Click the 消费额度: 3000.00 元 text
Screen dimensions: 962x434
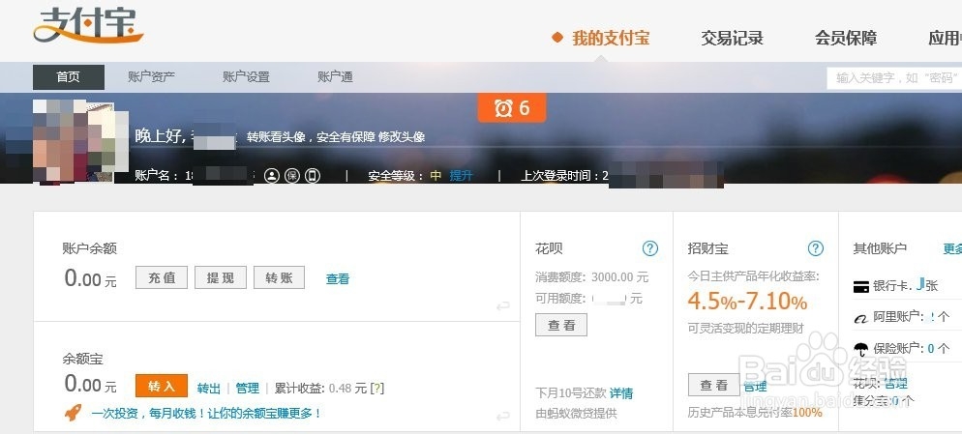[591, 277]
